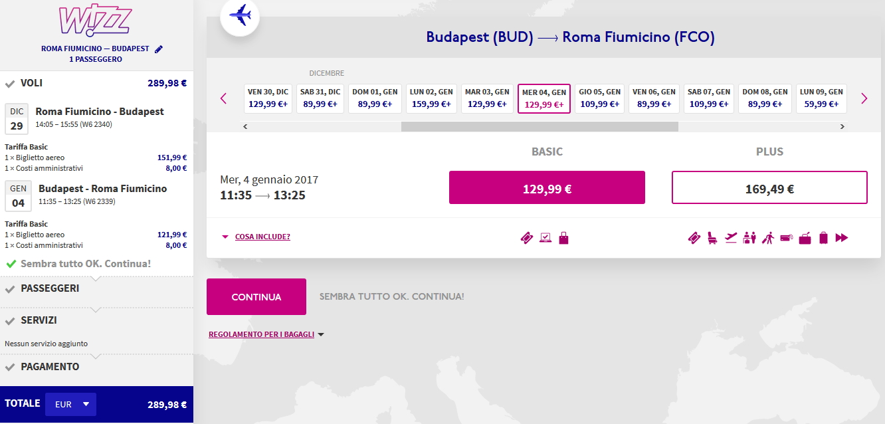Show previous dates with left chevron arrow
885x424 pixels.
click(223, 98)
